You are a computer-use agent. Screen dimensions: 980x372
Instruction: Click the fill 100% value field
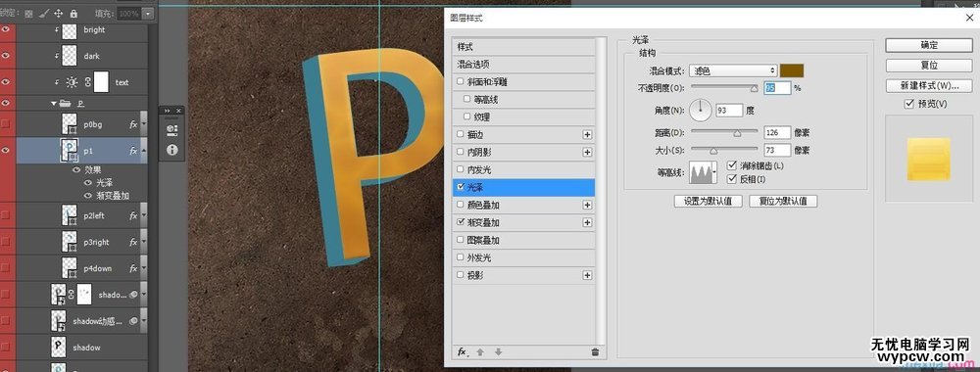129,13
